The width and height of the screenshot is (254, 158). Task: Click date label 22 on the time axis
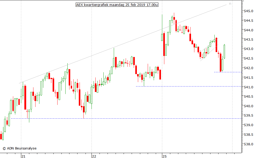pos(94,156)
